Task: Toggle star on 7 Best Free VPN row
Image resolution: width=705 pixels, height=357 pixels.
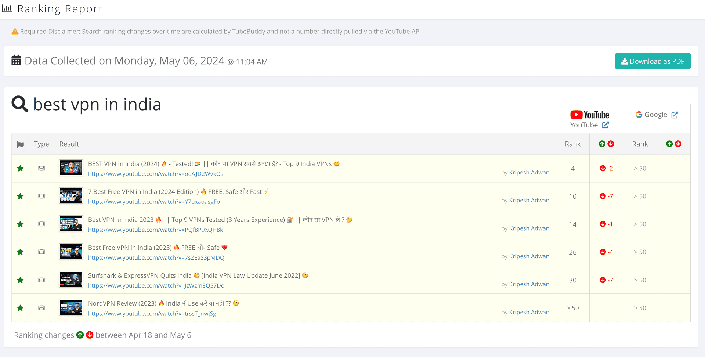Action: (21, 196)
